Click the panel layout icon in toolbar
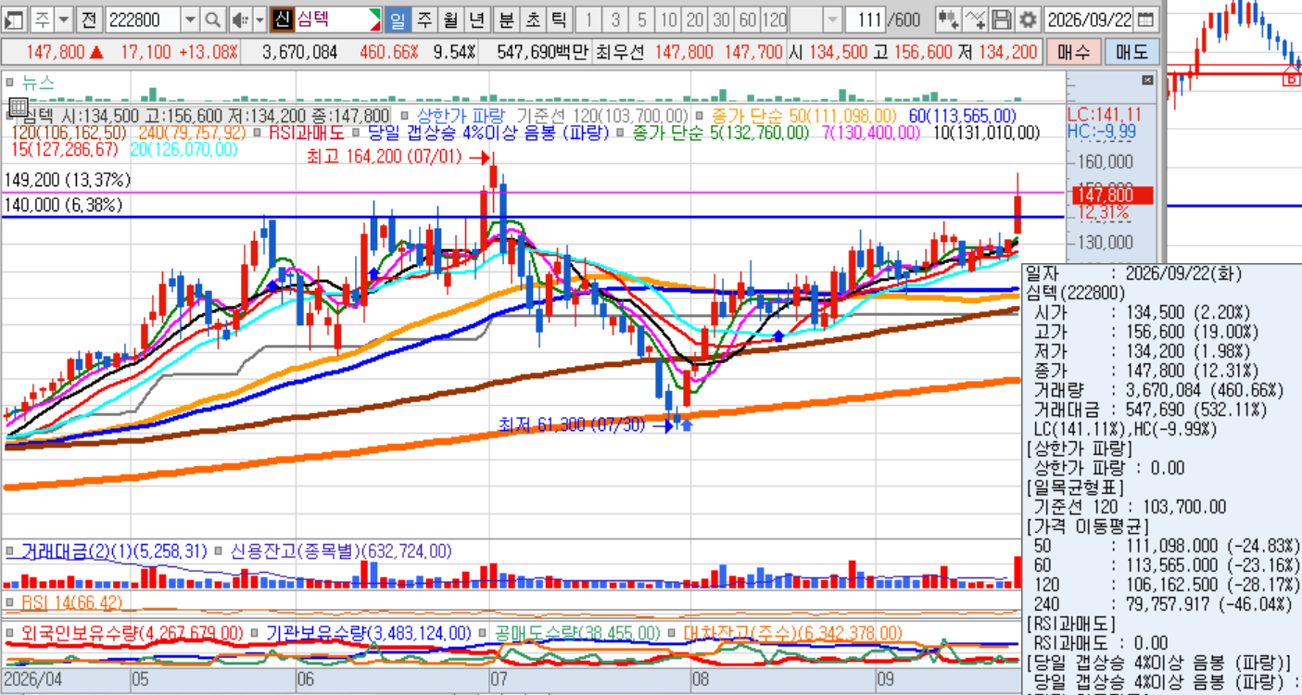This screenshot has height=695, width=1302. (x=15, y=19)
